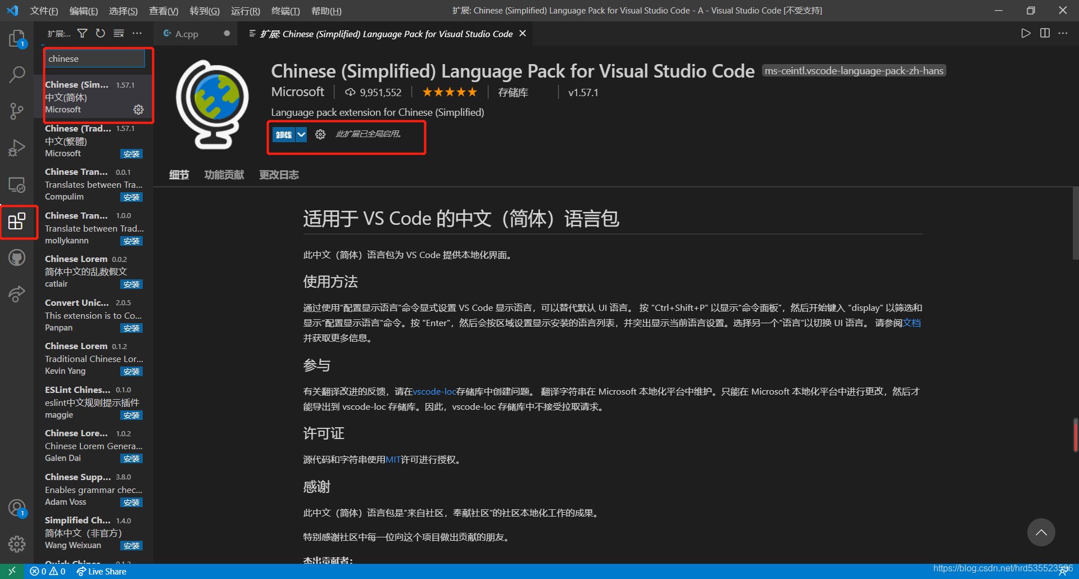Open the Live Share activity icon
The height and width of the screenshot is (579, 1079).
pos(17,293)
